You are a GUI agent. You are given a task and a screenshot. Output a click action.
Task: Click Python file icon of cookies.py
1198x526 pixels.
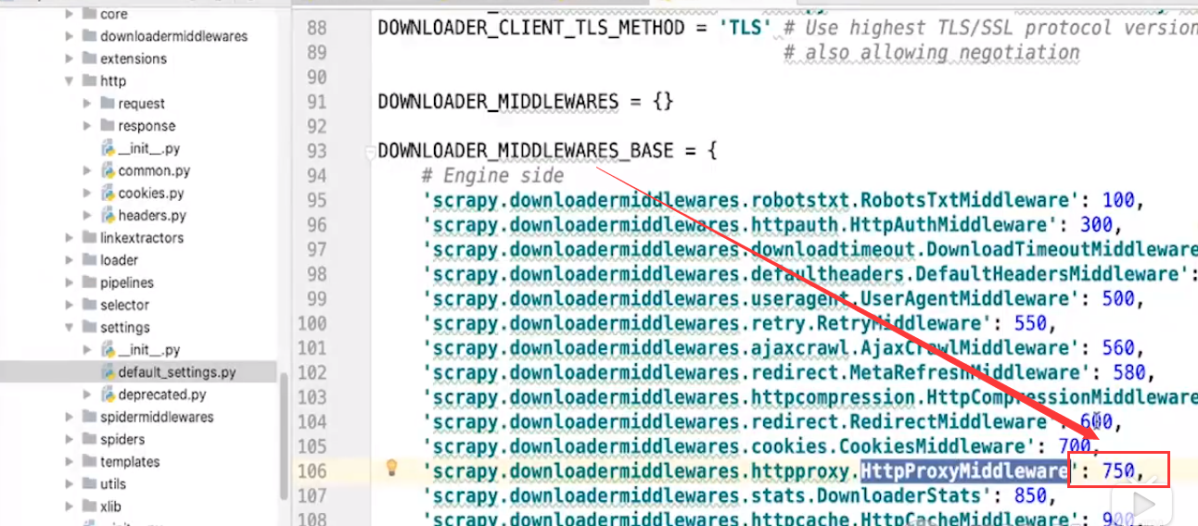point(107,193)
